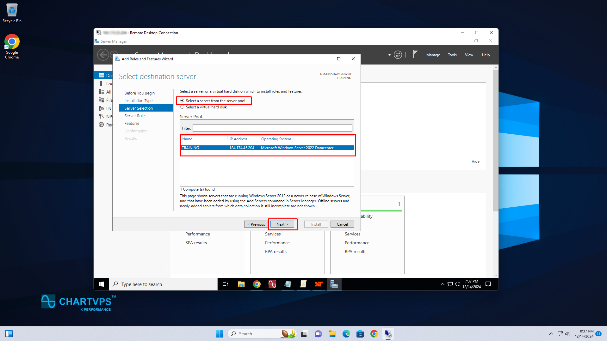The width and height of the screenshot is (607, 341).
Task: Select 'Select a server from the server pool'
Action: (x=213, y=101)
